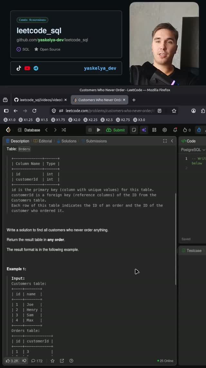Click the YouTube icon in the overlay card
206x368 pixels.
pos(27,68)
